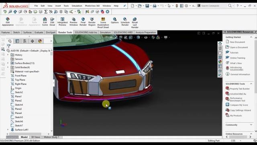This screenshot has width=257, height=145.
Task: Open the DisplayManager appearance tab icon
Action: tap(40, 41)
